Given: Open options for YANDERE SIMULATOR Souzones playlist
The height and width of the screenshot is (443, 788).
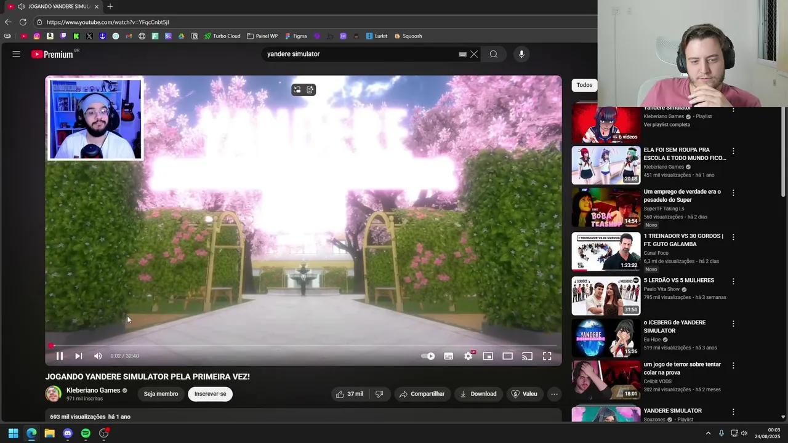Looking at the screenshot, I should (x=733, y=412).
